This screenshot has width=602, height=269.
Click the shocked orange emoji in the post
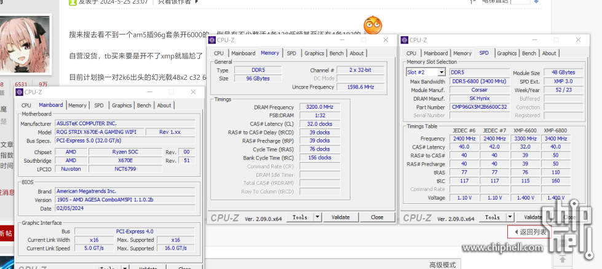coord(373,25)
